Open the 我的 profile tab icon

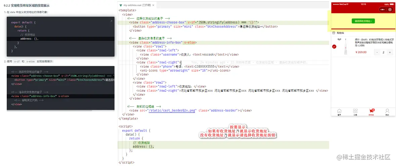387,111
